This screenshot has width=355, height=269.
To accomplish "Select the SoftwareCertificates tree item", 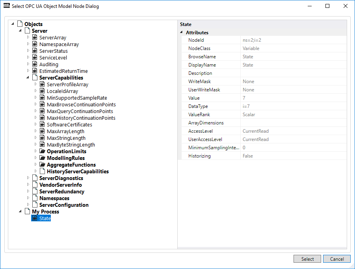I will (69, 125).
